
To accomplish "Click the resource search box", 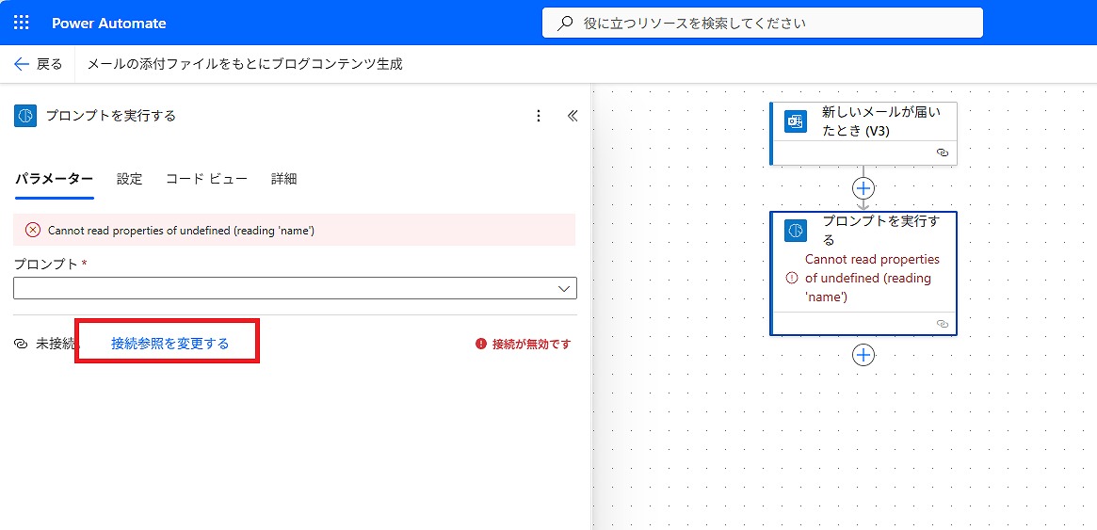I will tap(762, 23).
